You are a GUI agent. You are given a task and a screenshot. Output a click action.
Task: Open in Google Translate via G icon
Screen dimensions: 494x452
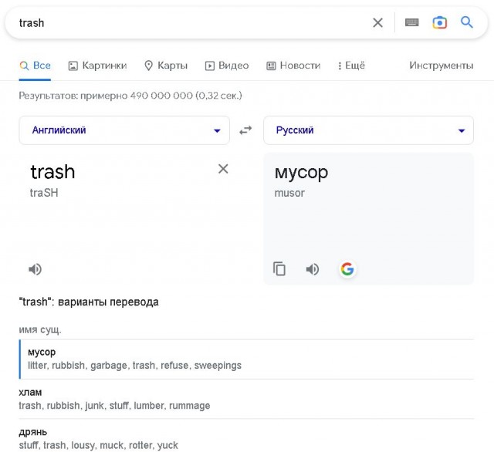[x=347, y=269]
